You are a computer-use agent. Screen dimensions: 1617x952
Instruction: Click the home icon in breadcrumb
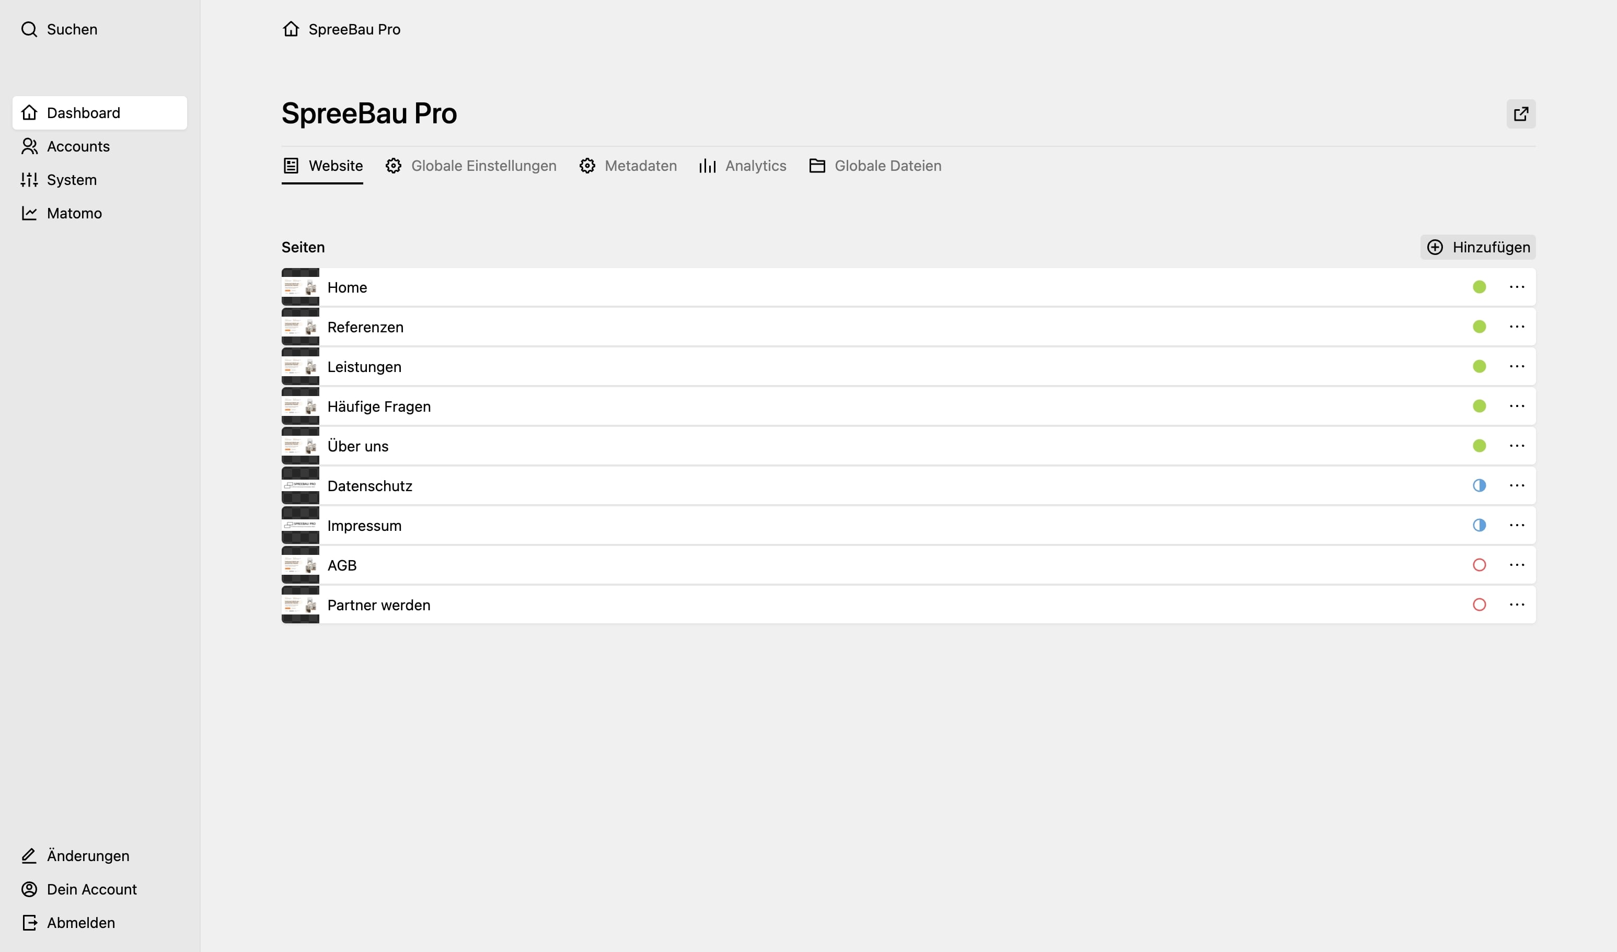(291, 29)
